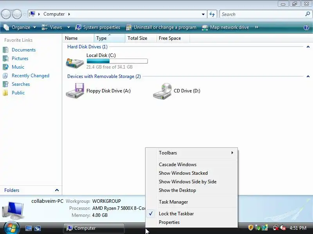Open Properties from taskbar context menu

[192, 222]
